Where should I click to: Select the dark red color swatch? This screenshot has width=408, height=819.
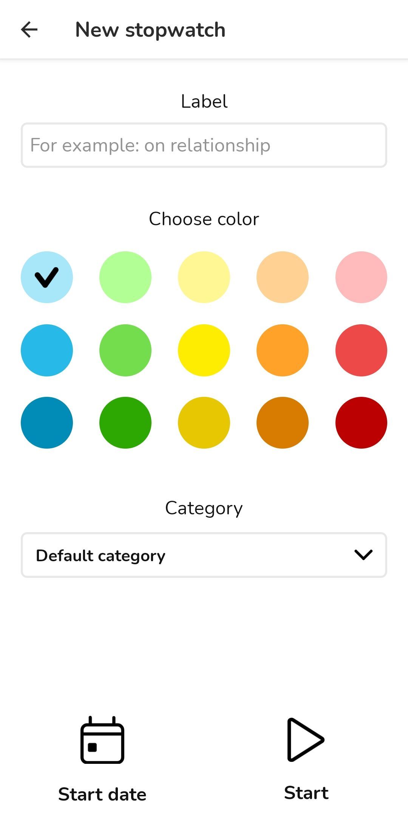pos(361,423)
